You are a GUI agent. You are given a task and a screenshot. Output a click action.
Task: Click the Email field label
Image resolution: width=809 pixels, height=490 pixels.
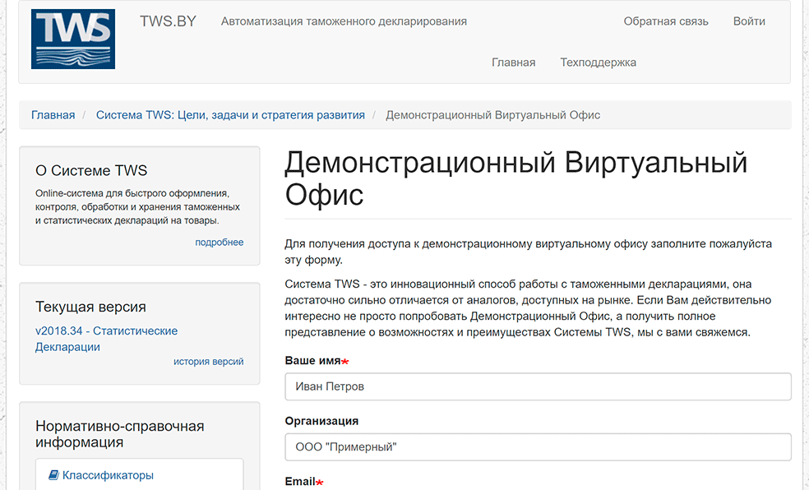tap(300, 481)
